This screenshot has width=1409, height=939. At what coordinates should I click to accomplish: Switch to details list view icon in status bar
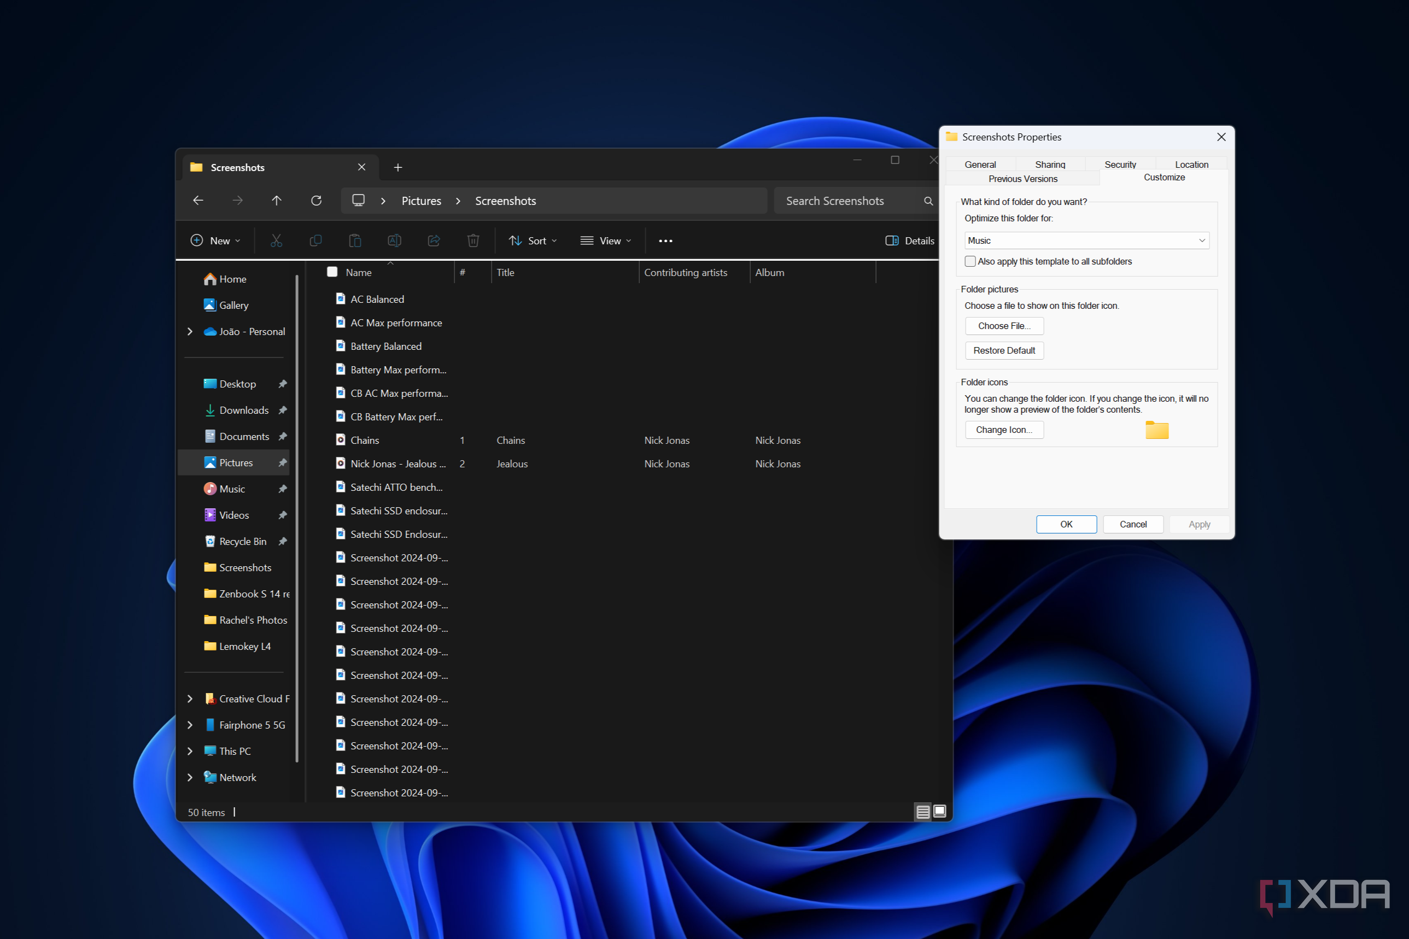923,812
